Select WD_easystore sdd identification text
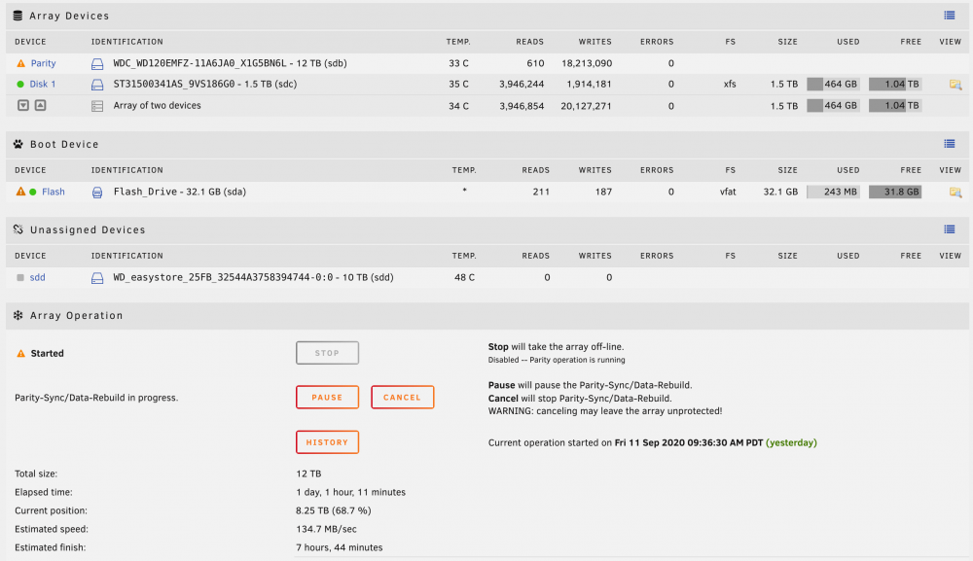Screen dimensions: 973x561 (253, 278)
